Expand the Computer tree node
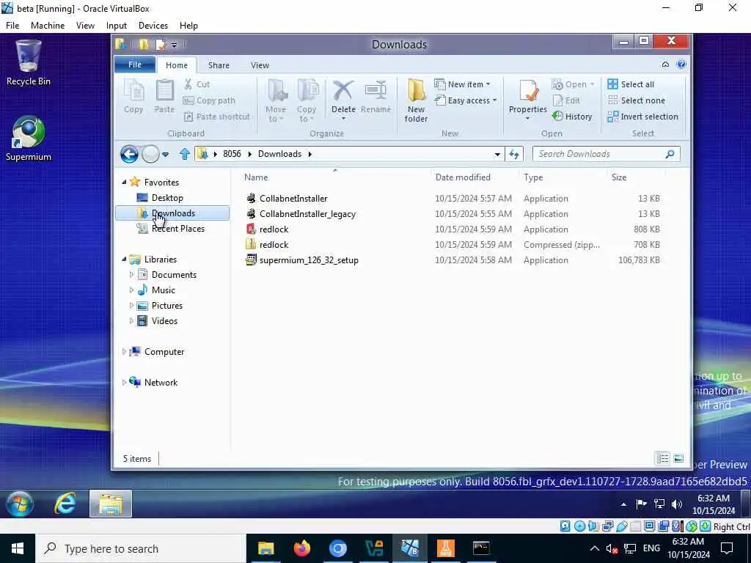The width and height of the screenshot is (751, 563). (124, 352)
